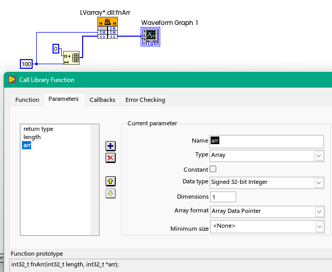Add a new parameter with plus button
The width and height of the screenshot is (332, 272).
[111, 146]
